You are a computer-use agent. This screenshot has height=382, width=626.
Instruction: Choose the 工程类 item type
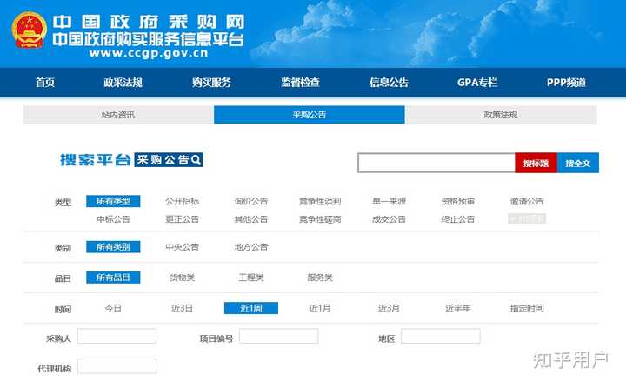pyautogui.click(x=251, y=278)
